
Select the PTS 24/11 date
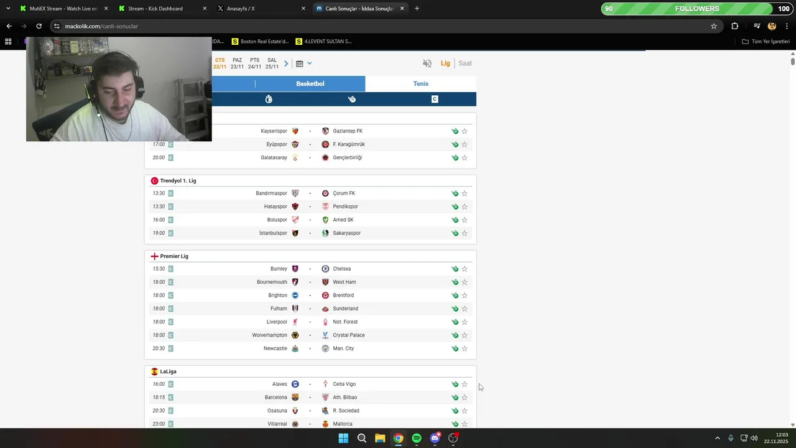tap(254, 63)
